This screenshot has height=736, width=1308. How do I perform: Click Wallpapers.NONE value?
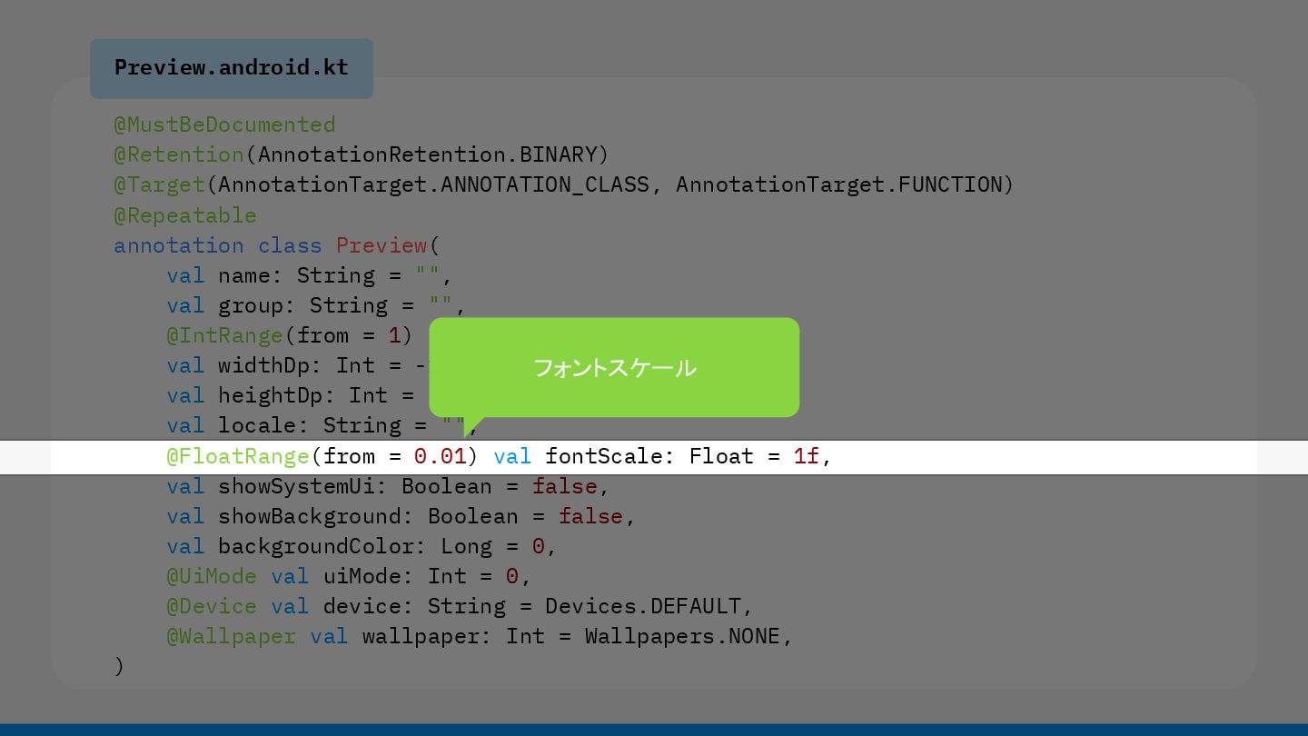(x=682, y=636)
